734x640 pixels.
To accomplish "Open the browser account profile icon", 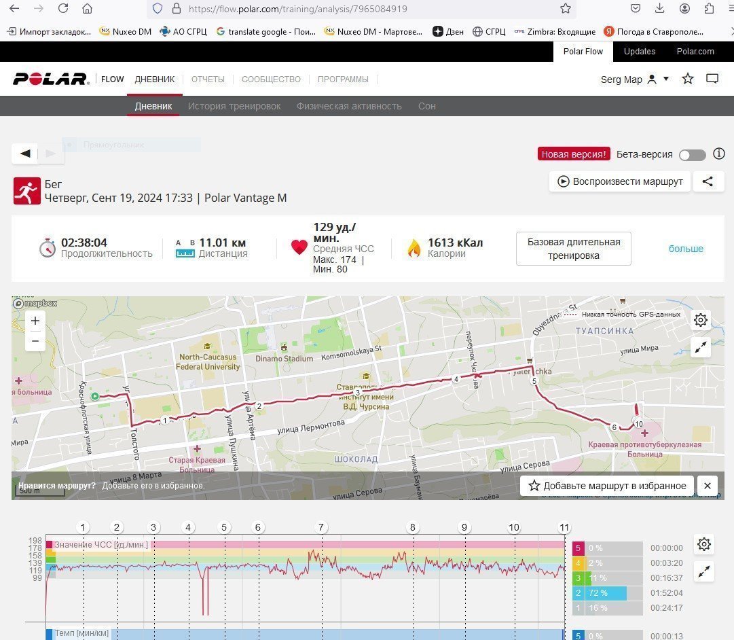I will [684, 8].
